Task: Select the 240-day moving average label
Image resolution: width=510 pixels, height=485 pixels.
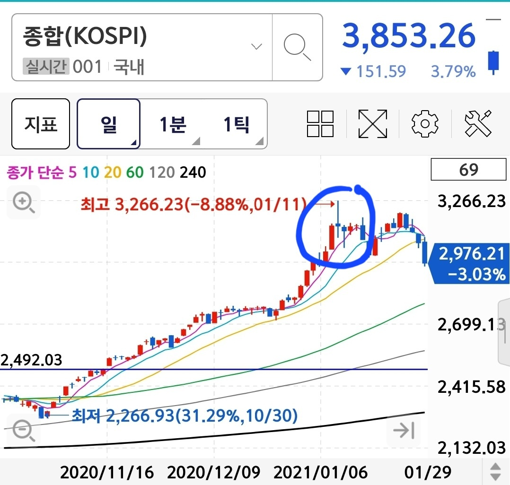Action: point(193,172)
